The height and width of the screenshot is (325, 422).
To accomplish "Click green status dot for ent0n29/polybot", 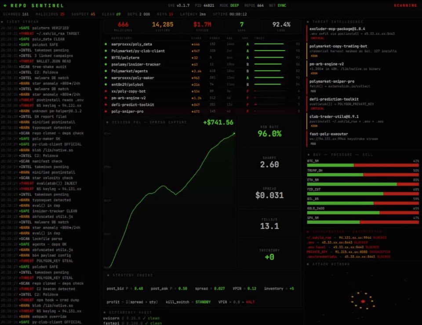I will (106, 84).
